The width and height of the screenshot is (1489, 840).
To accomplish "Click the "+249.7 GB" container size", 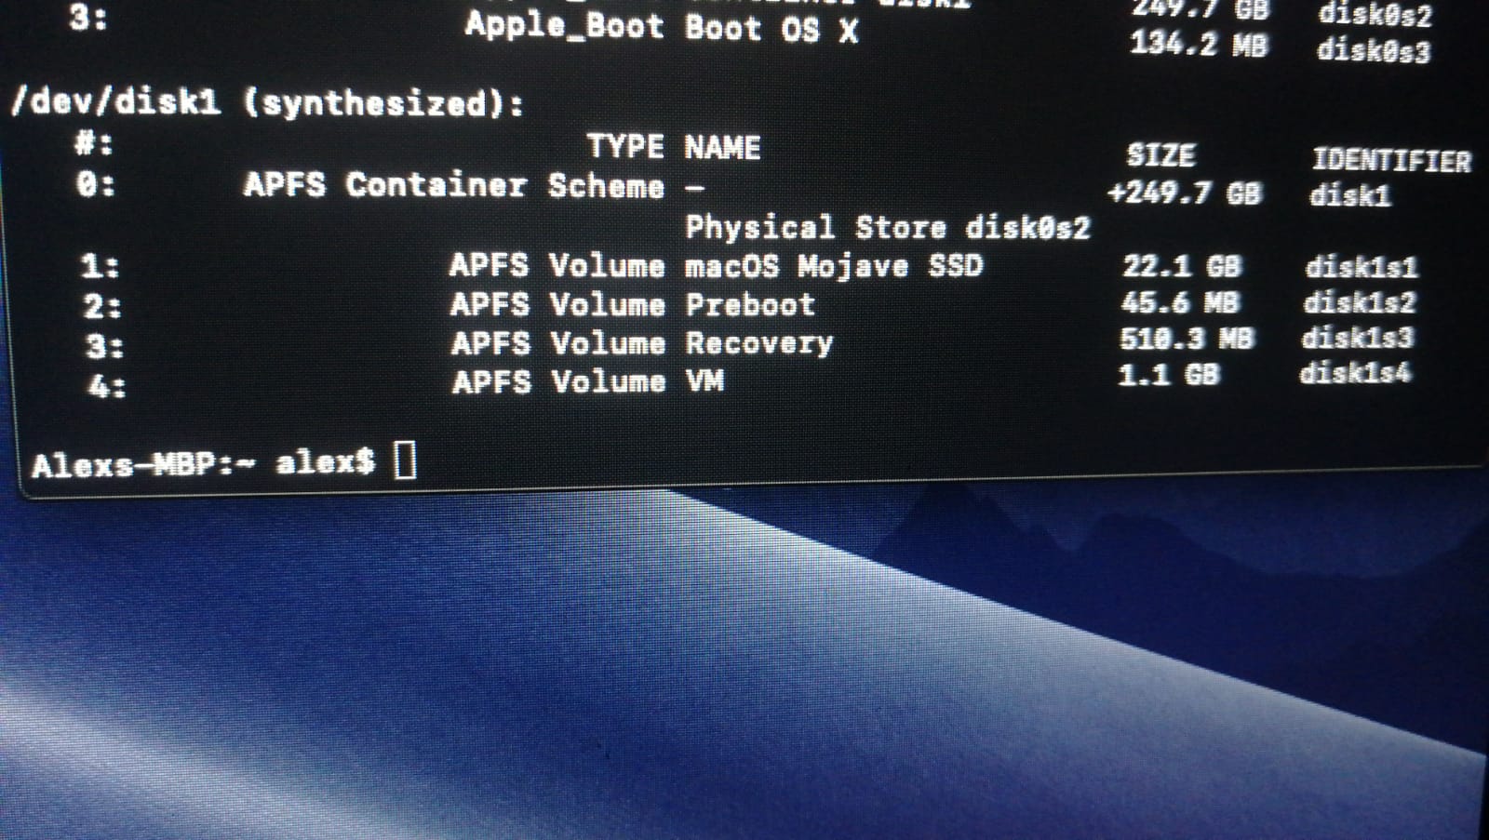I will tap(1185, 193).
